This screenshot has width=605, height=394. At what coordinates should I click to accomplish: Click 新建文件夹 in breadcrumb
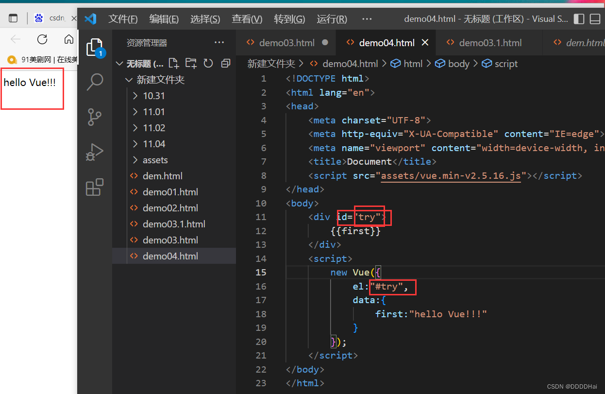[x=271, y=64]
